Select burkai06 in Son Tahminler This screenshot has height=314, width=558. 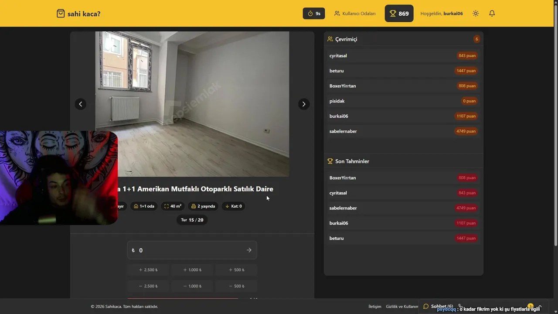click(x=404, y=223)
